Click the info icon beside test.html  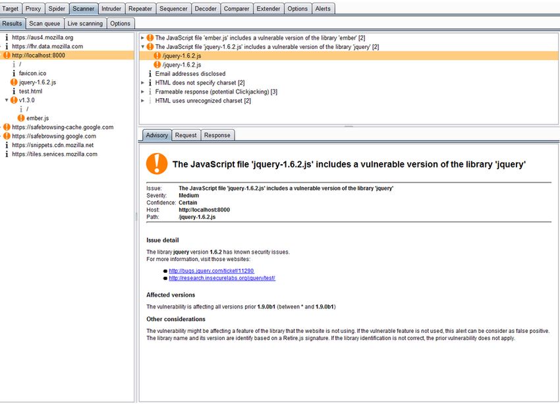(14, 91)
